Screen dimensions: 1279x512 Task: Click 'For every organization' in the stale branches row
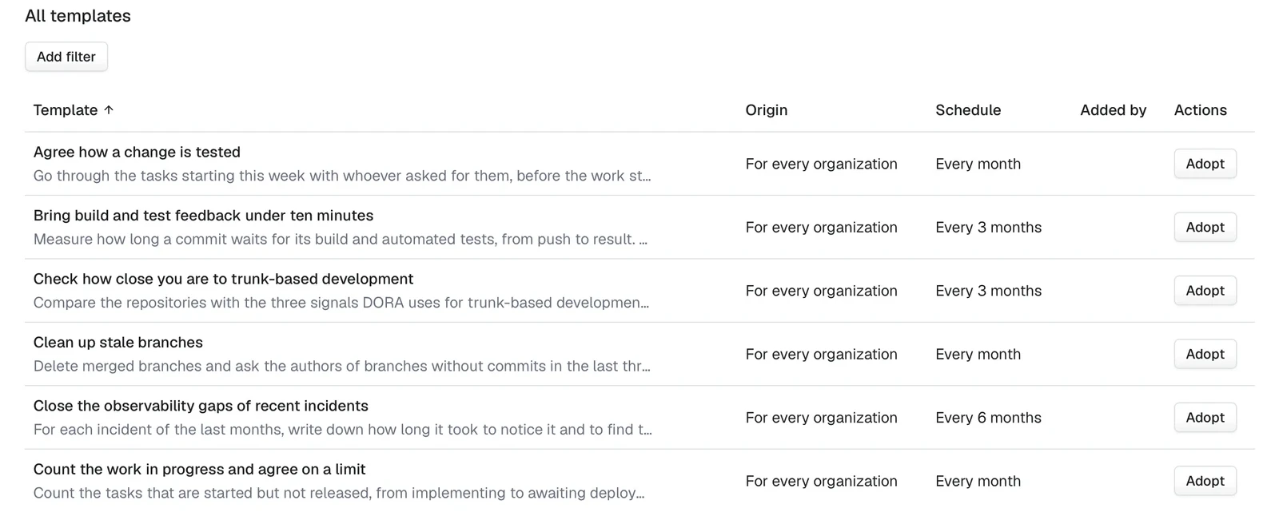tap(821, 354)
